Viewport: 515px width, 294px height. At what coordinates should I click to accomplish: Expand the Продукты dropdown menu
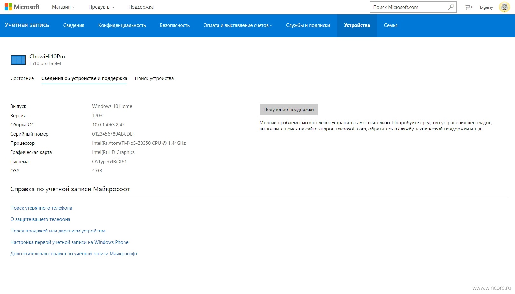[x=101, y=7]
